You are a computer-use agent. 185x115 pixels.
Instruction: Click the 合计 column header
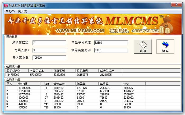[x=134, y=84]
